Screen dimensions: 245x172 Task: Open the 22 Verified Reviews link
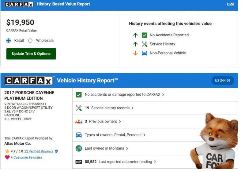pyautogui.click(x=39, y=151)
